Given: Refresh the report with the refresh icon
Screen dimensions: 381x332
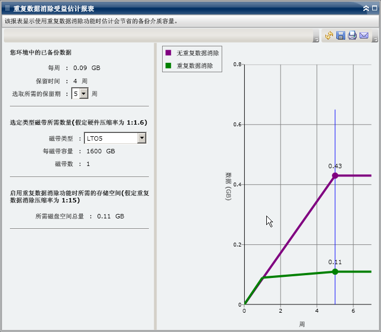Looking at the screenshot, I should pyautogui.click(x=329, y=35).
